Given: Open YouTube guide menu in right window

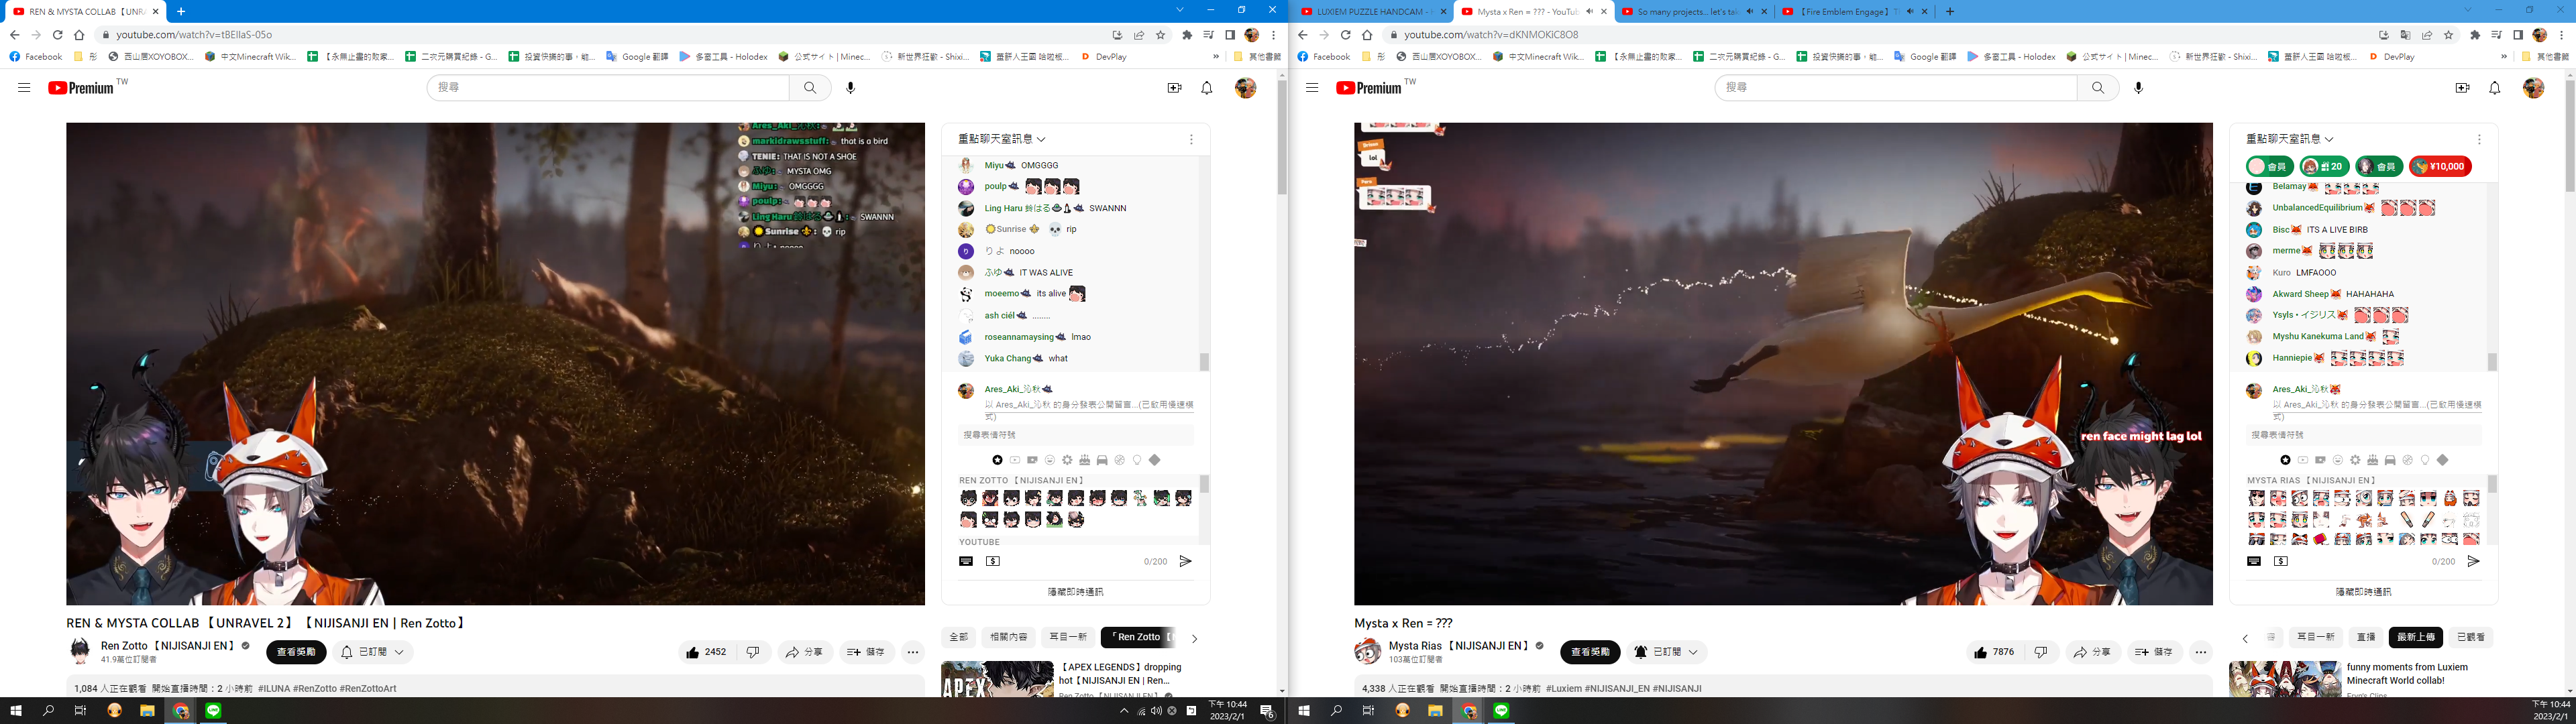Looking at the screenshot, I should [x=1312, y=88].
